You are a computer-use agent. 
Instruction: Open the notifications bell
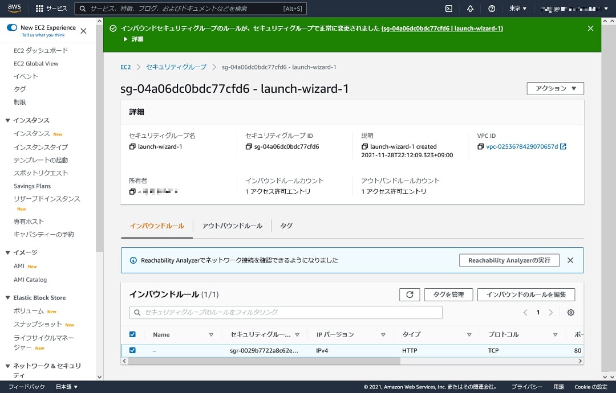pyautogui.click(x=470, y=8)
